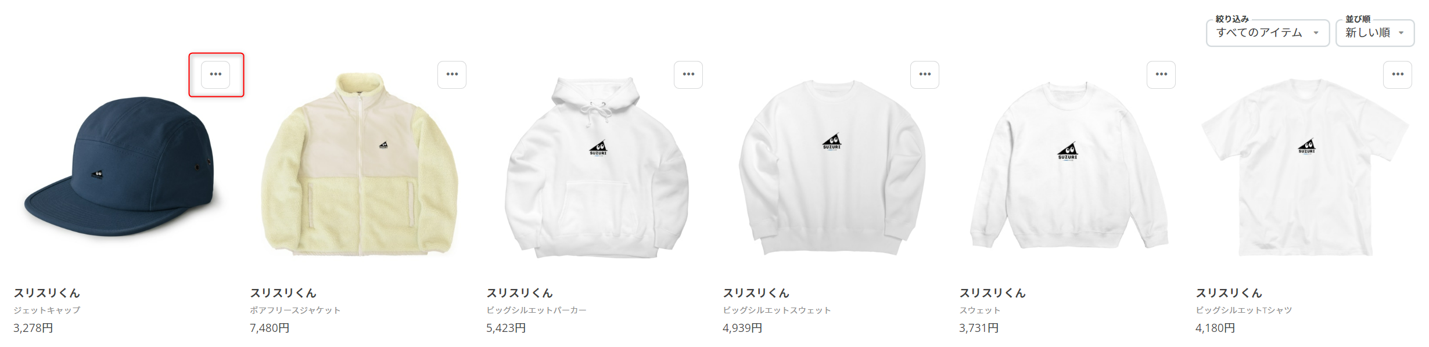View the white T-shirt product image
The height and width of the screenshot is (347, 1429).
click(x=1305, y=167)
